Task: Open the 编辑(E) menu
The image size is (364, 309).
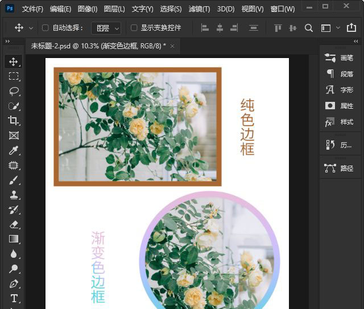Action: (60, 9)
